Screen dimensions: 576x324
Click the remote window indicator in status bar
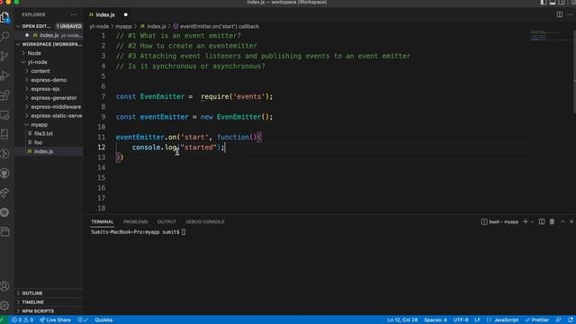[4, 320]
